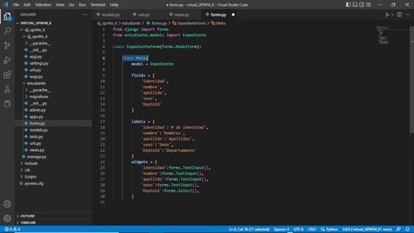Viewport: 414px width, 233px height.
Task: Open the Run menu
Action: [82, 5]
